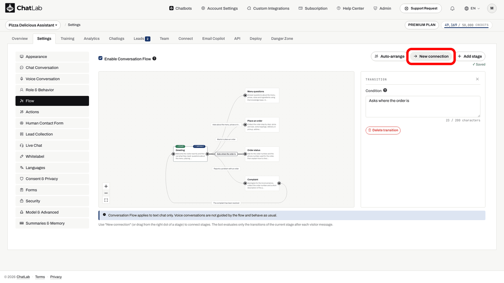Select the Order status stage node

(x=262, y=154)
